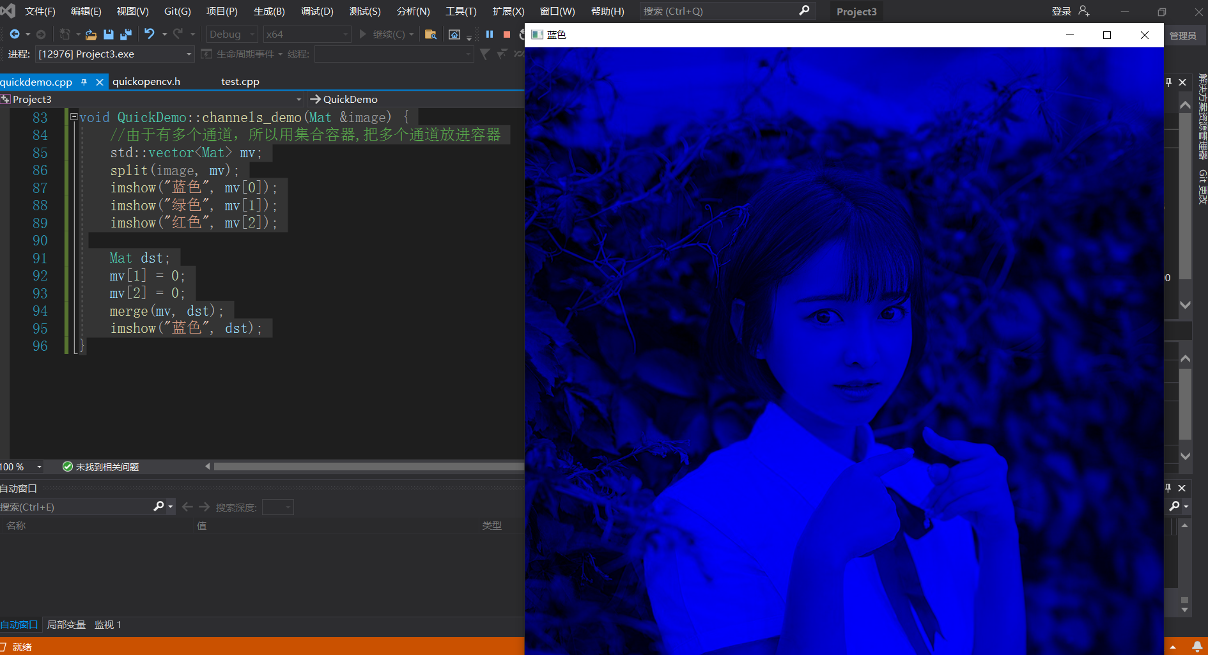Switch to the quickopencv.h tab

146,82
